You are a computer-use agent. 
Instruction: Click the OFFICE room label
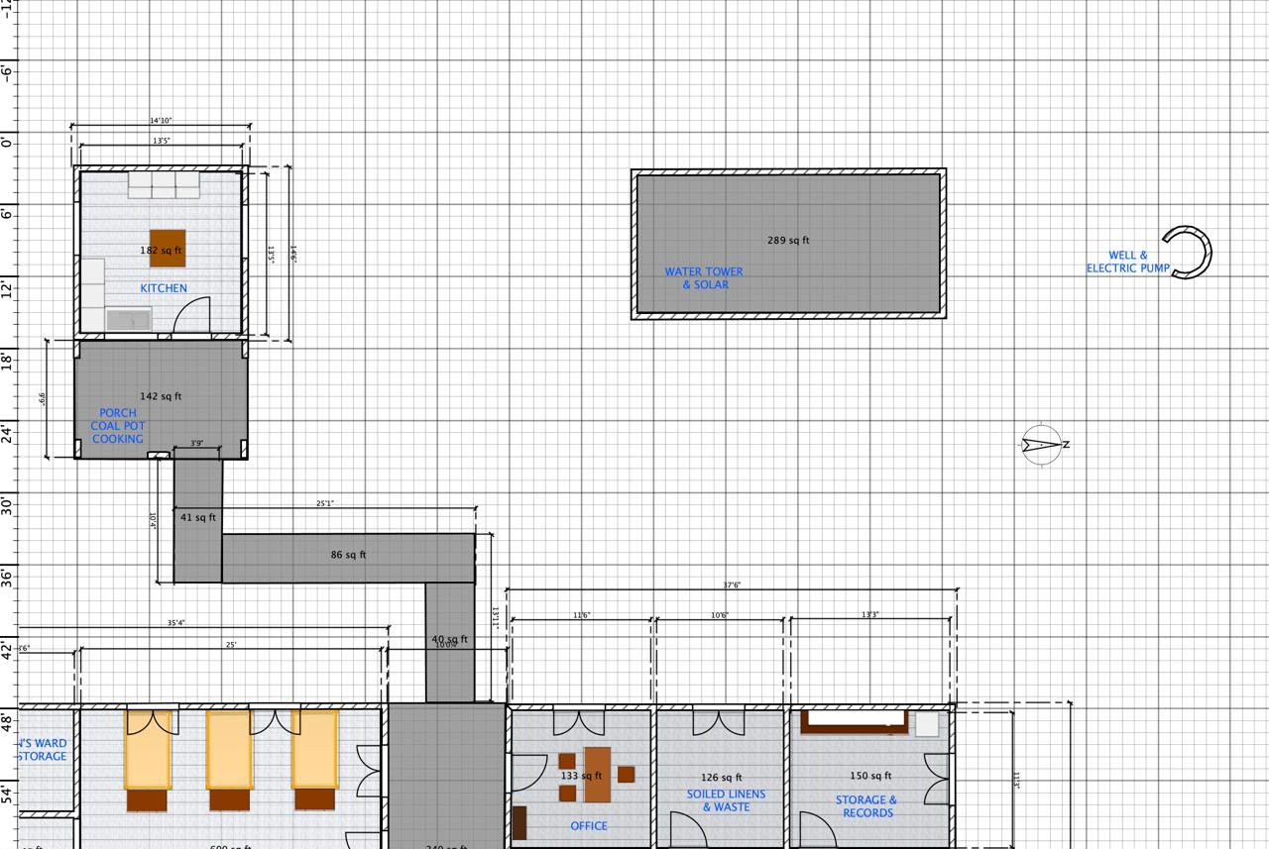tap(589, 826)
